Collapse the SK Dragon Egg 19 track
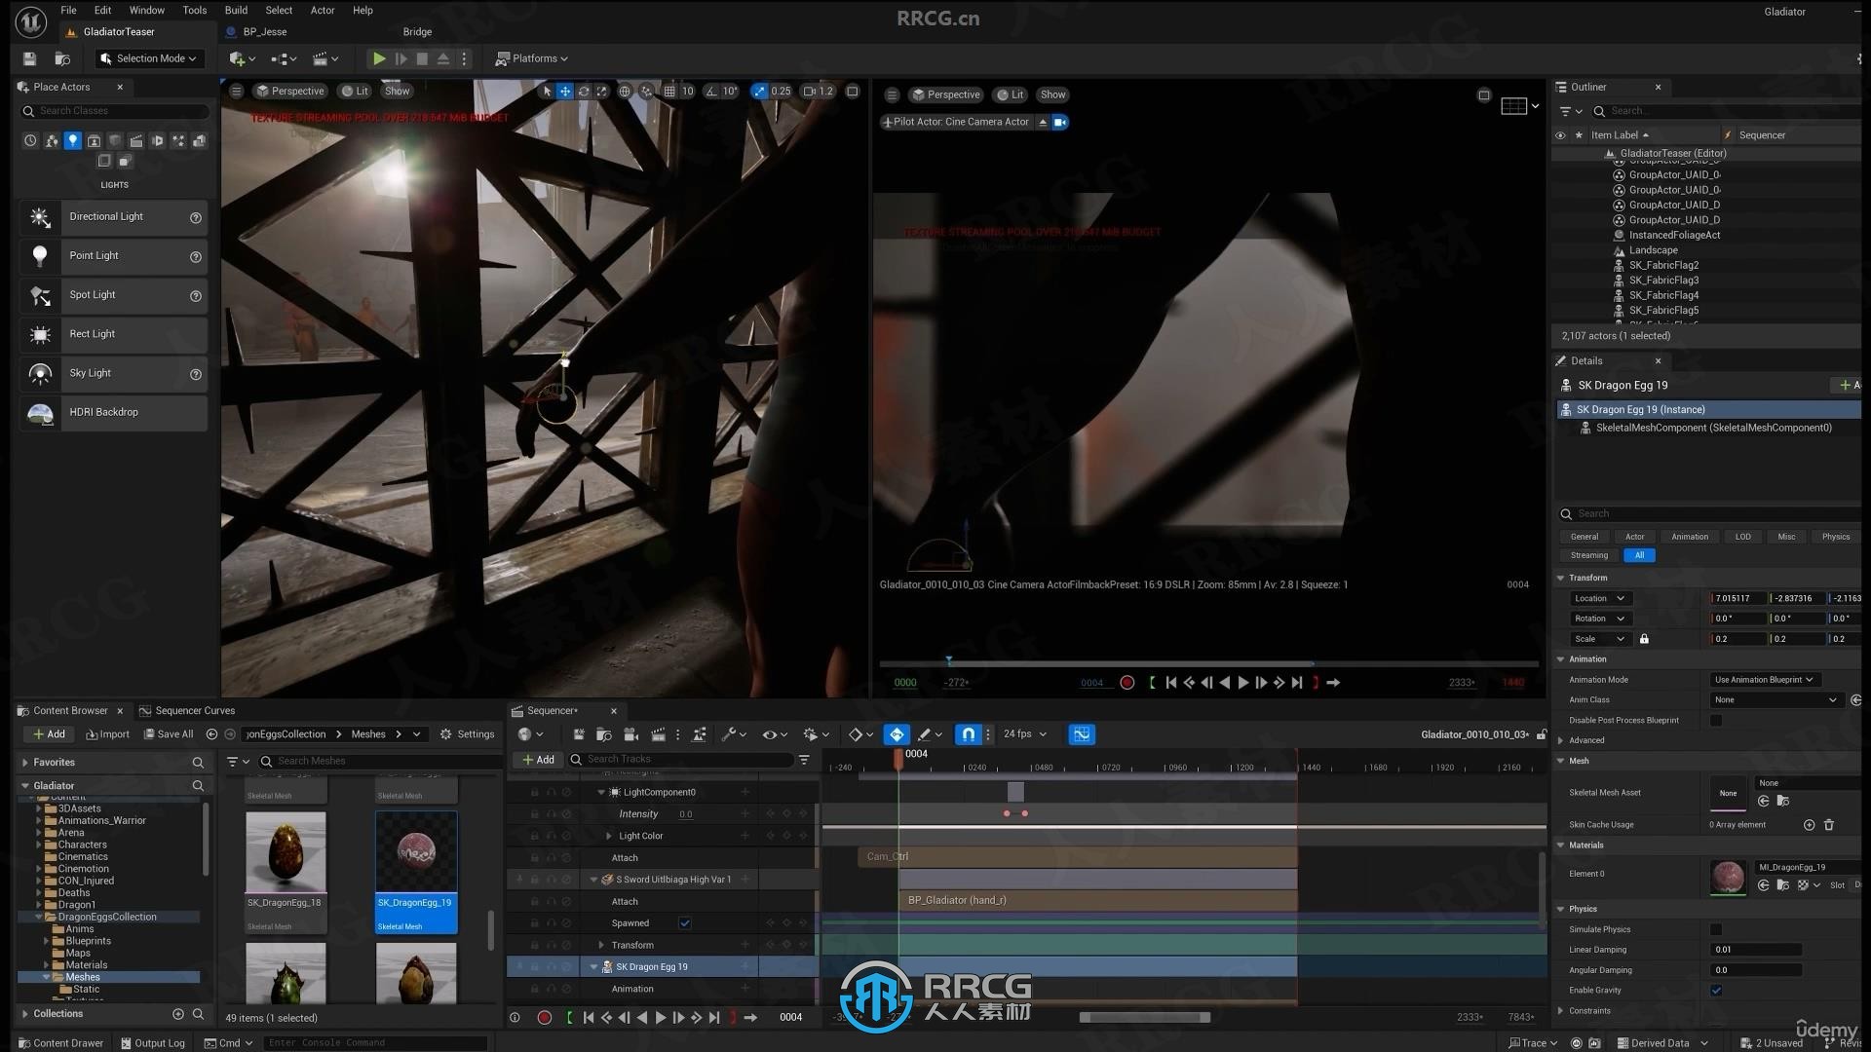Image resolution: width=1871 pixels, height=1052 pixels. (x=593, y=967)
